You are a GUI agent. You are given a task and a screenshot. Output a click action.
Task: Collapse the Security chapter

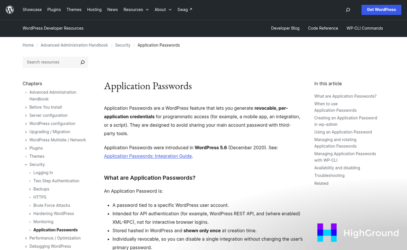pyautogui.click(x=26, y=164)
